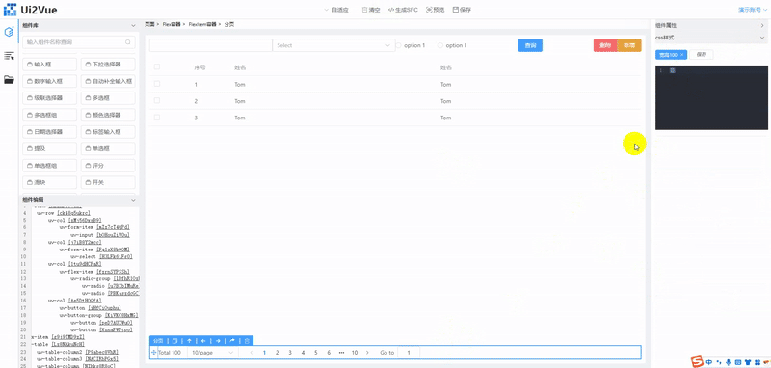Collapse the 组件库 panel chevron
This screenshot has width=771, height=368.
tap(133, 26)
